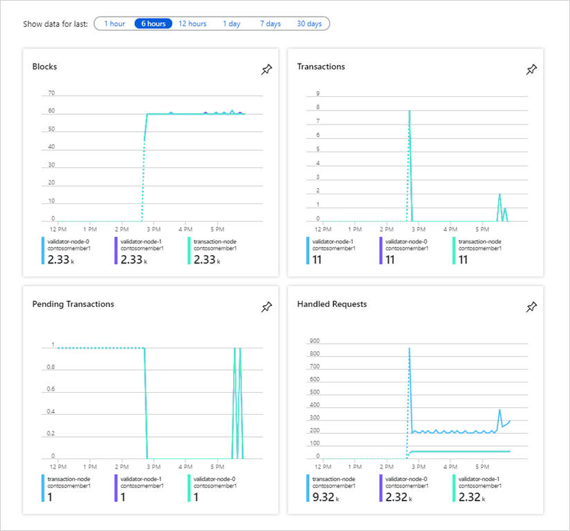Switch to the 7 days range
The height and width of the screenshot is (531, 570).
click(270, 24)
